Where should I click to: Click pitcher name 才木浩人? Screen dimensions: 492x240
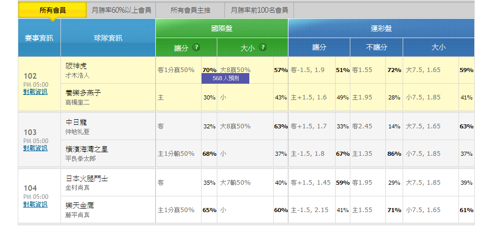tap(77, 76)
